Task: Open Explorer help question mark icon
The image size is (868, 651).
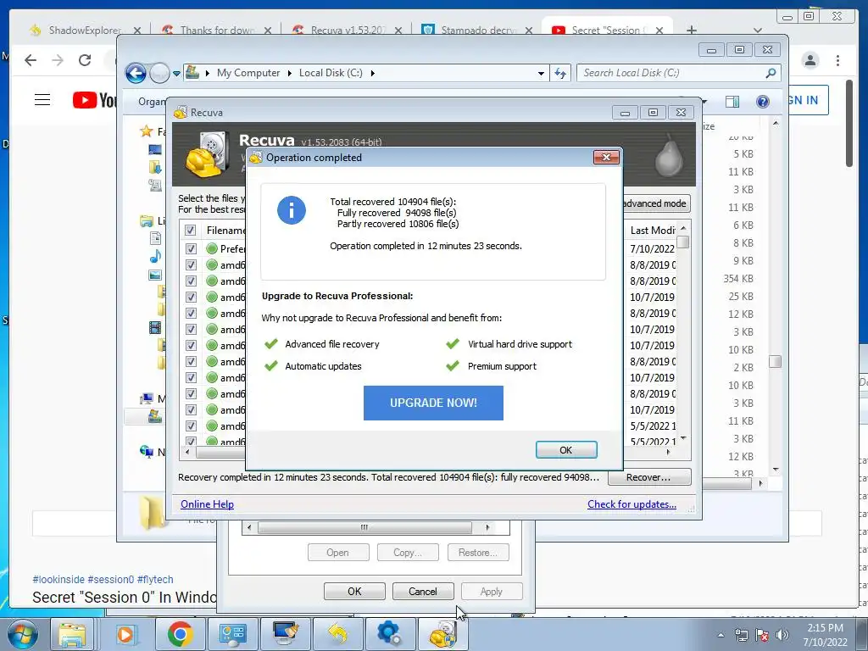Action: click(x=762, y=102)
